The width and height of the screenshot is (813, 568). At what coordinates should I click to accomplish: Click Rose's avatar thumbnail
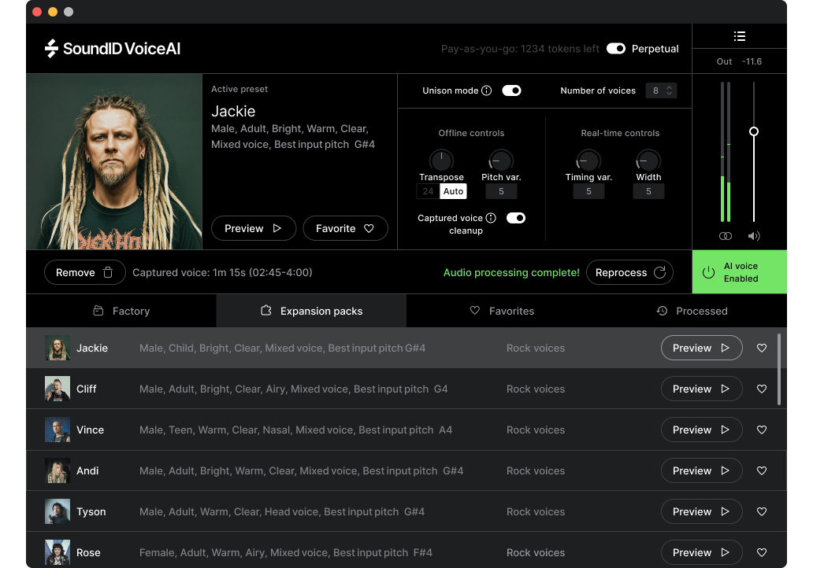(x=58, y=552)
